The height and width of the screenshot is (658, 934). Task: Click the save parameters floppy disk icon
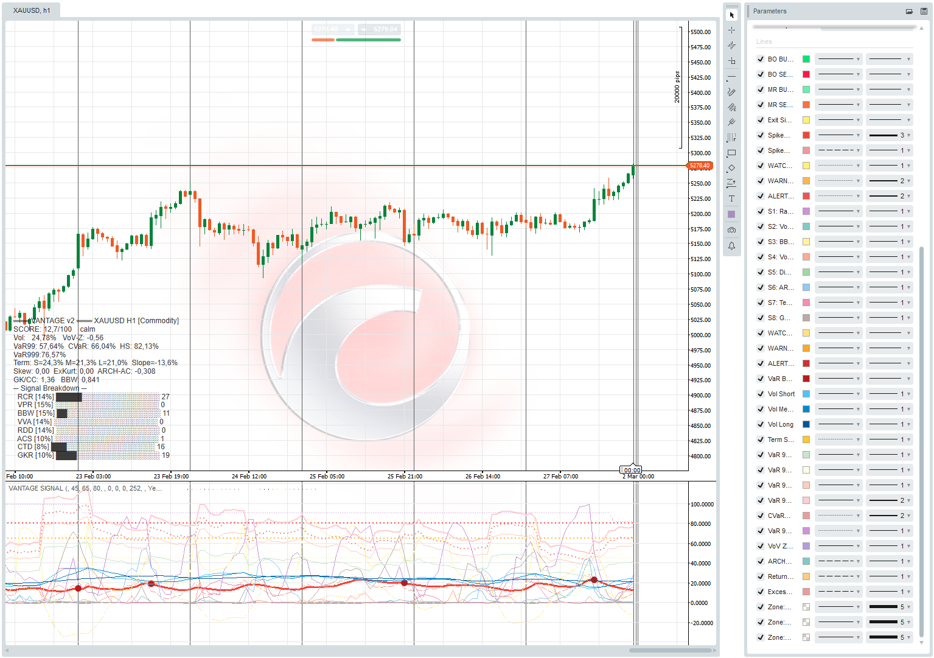coord(924,11)
